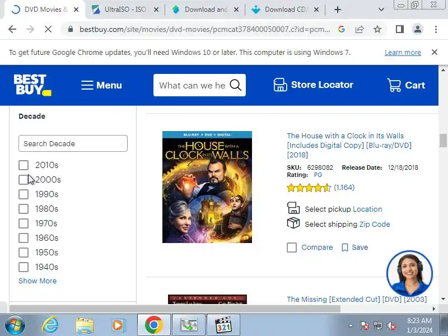Open The Missing Extended Cut link
448x336 pixels.
(x=357, y=299)
